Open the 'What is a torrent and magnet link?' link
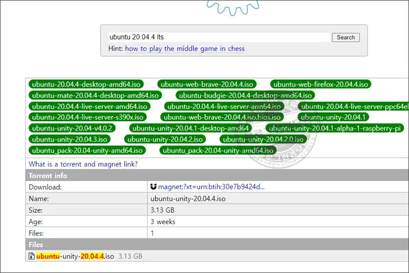This screenshot has width=409, height=273. pyautogui.click(x=83, y=164)
